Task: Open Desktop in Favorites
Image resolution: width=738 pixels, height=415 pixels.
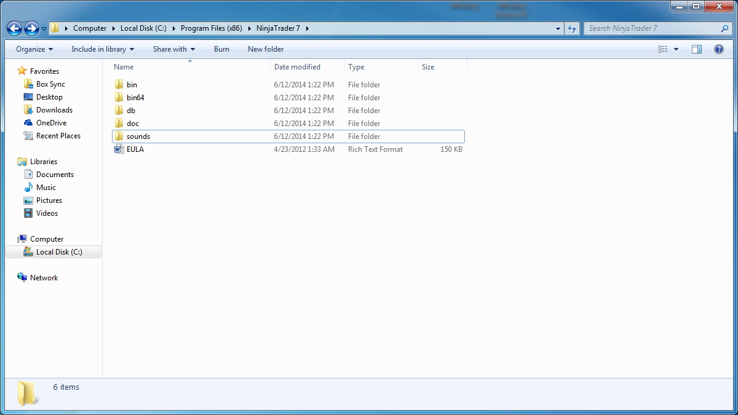Action: 49,97
